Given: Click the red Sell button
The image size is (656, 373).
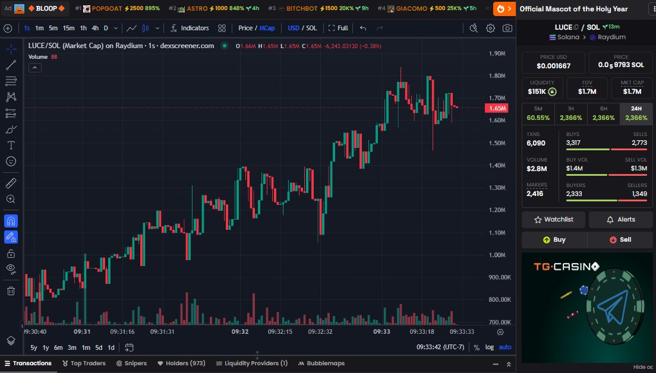Looking at the screenshot, I should 620,239.
